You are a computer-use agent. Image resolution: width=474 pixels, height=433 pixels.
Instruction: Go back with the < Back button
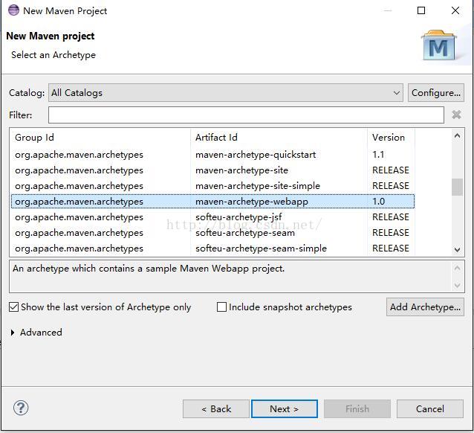216,409
